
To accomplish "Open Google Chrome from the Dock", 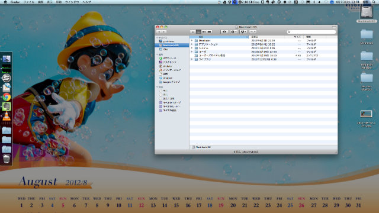I will coord(7,97).
